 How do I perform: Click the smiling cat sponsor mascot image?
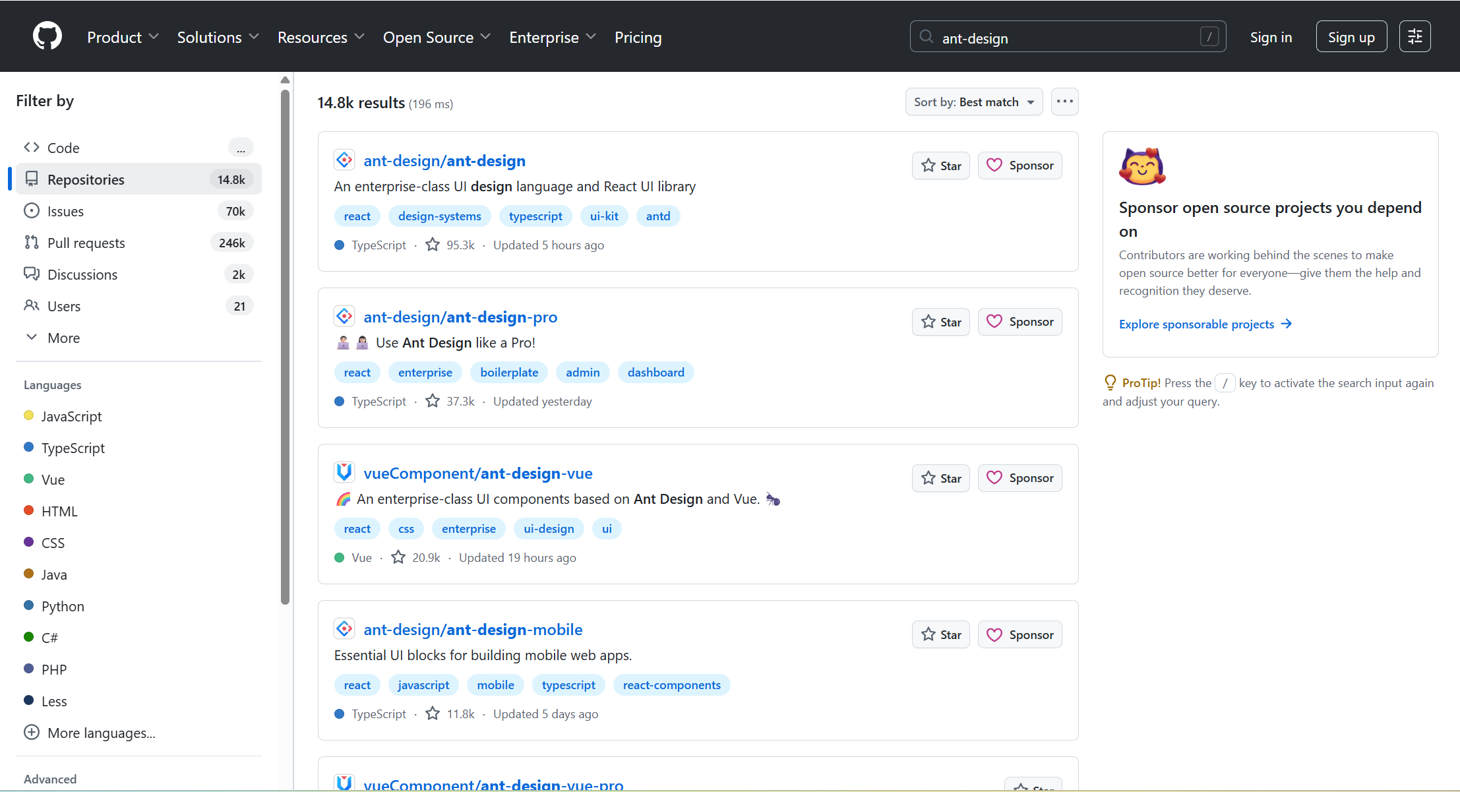1142,166
